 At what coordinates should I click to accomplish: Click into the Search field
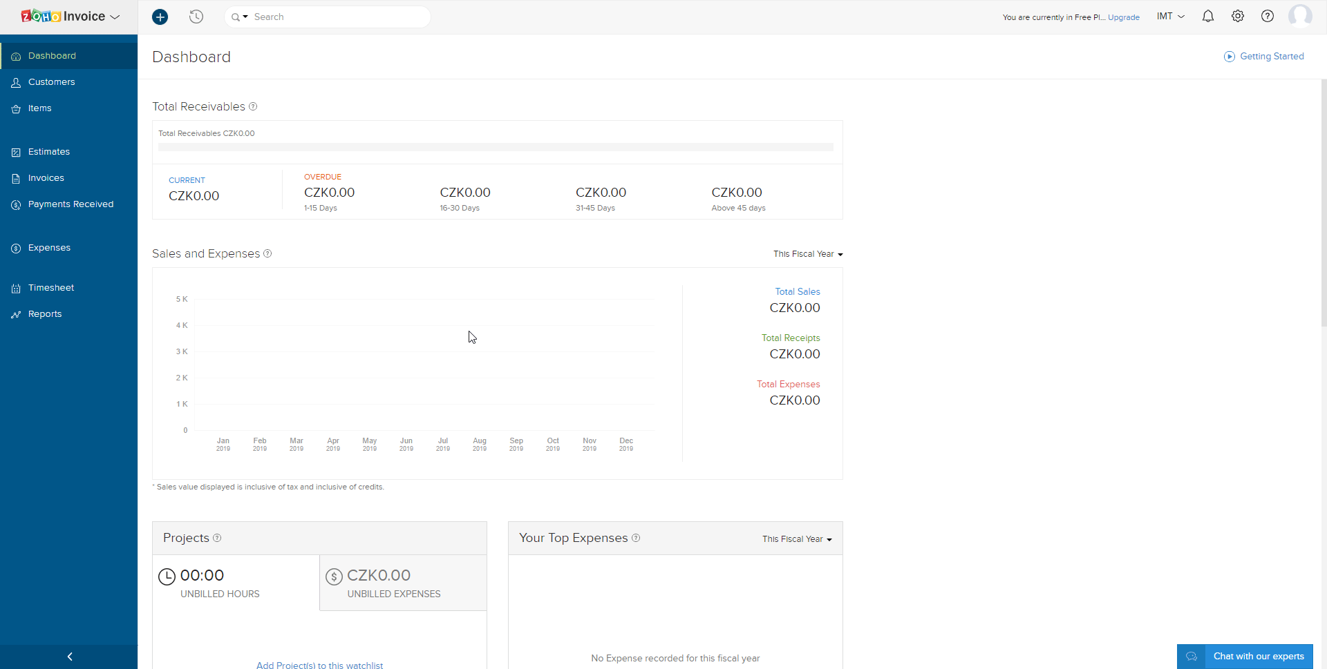click(339, 17)
